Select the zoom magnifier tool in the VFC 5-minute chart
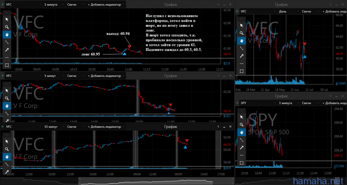The height and width of the screenshot is (185, 347). click(7, 98)
